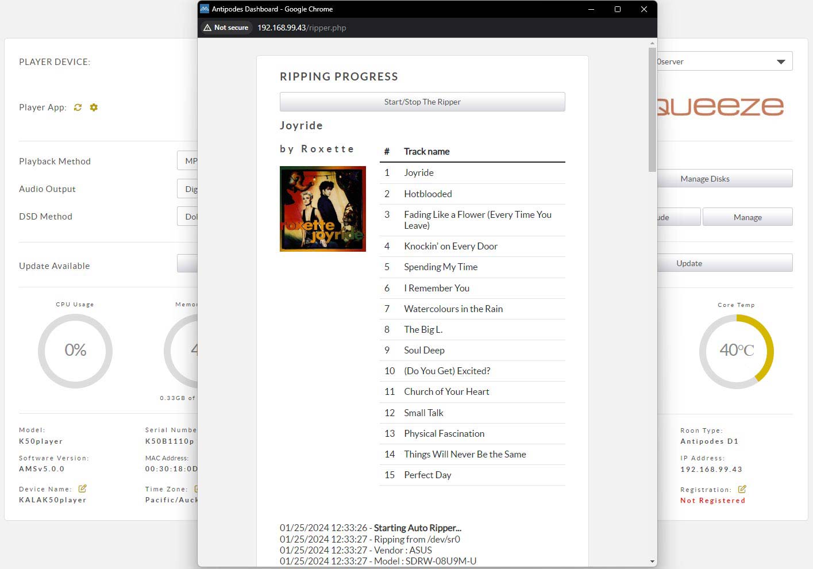Click the scrollbar up arrow
813x569 pixels.
pyautogui.click(x=652, y=43)
